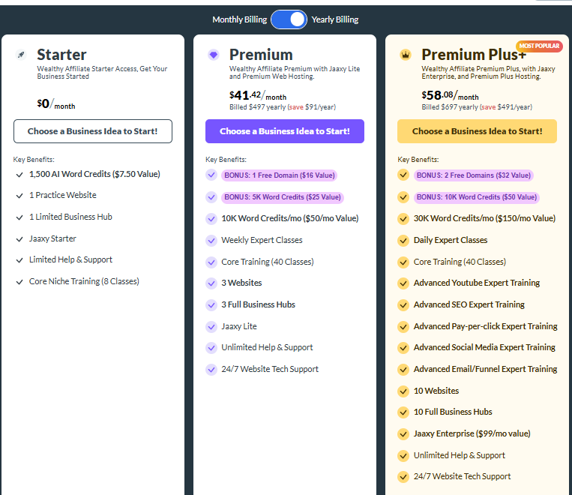
Task: Click 'Advanced SEO Expert Training' text
Action: pos(469,304)
